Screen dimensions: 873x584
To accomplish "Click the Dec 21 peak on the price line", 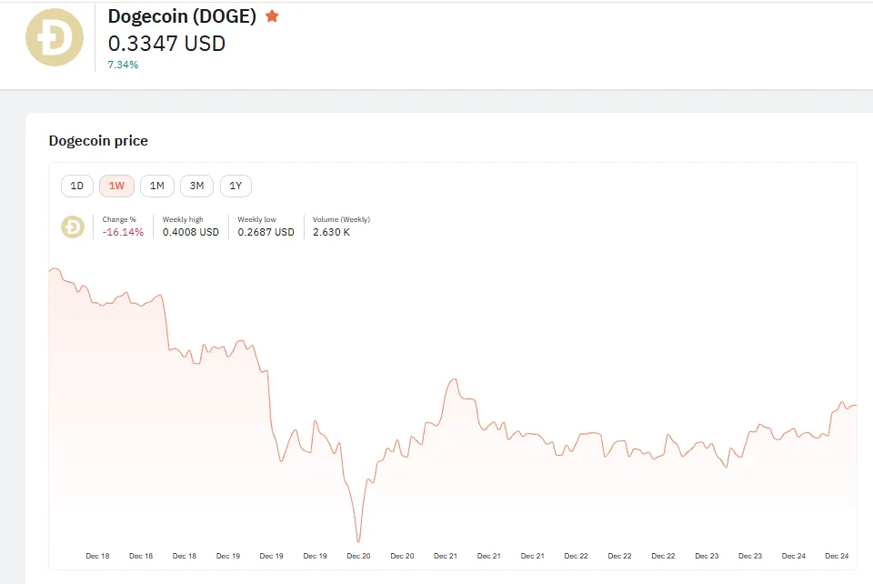I will (455, 379).
